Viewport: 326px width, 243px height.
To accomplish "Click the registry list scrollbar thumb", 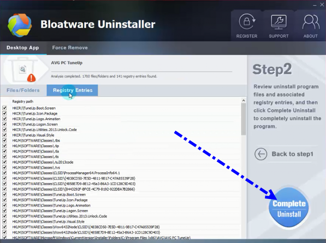I will click(244, 119).
